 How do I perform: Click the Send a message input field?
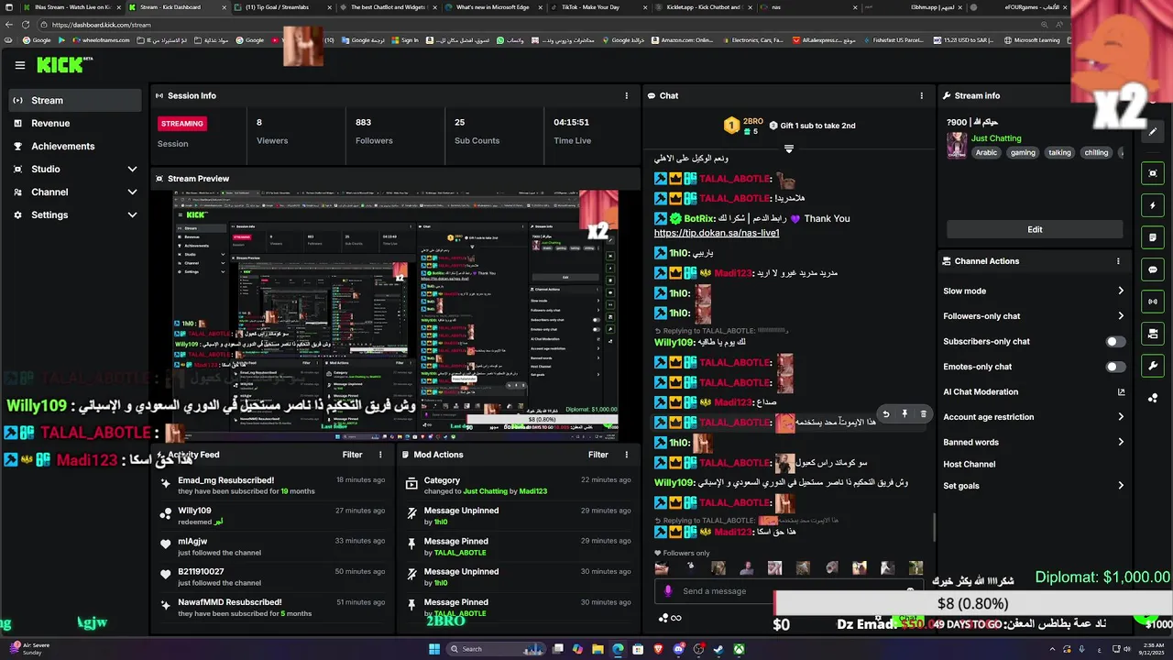[788, 591]
